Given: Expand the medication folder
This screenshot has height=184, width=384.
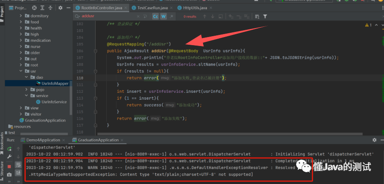Looking at the screenshot, I should tap(21, 40).
